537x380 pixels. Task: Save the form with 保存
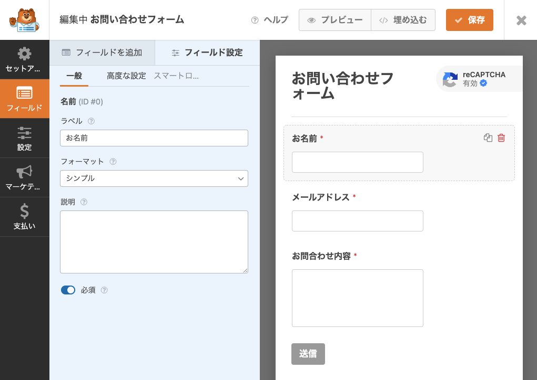pos(470,20)
